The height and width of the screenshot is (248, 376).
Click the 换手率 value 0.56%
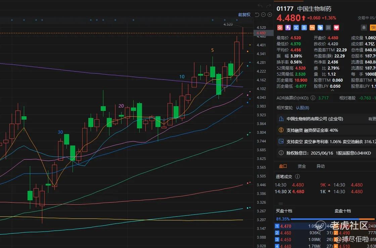click(296, 62)
